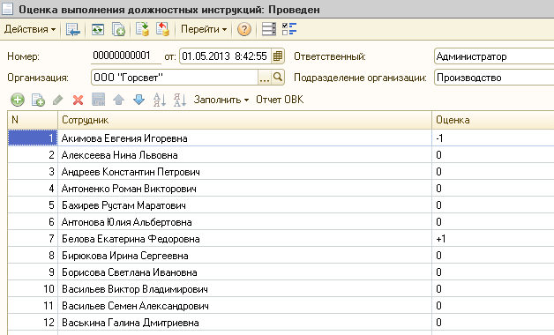The height and width of the screenshot is (335, 554).
Task: Click the list settings icon in toolbar
Action: [269, 29]
